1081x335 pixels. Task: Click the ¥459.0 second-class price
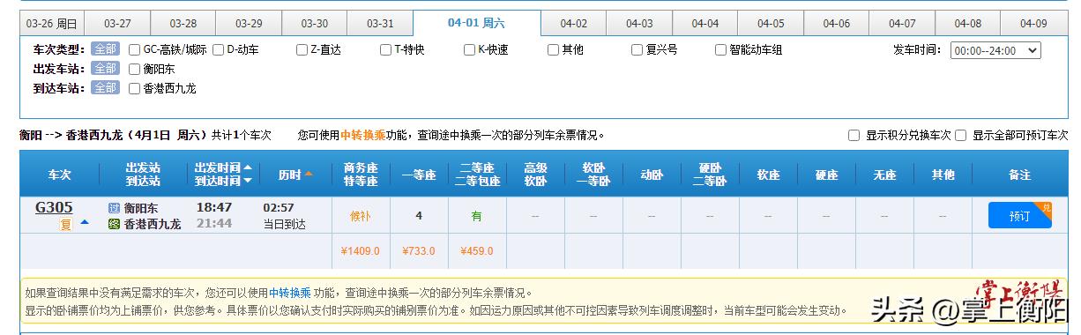477,251
